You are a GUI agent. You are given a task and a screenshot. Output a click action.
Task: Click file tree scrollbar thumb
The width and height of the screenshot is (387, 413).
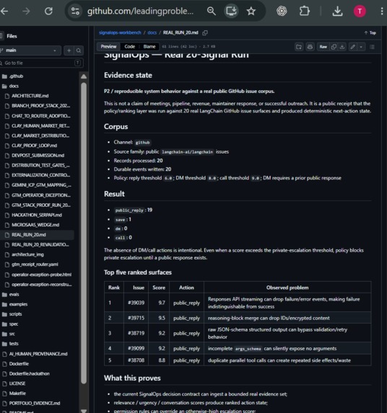pyautogui.click(x=84, y=233)
